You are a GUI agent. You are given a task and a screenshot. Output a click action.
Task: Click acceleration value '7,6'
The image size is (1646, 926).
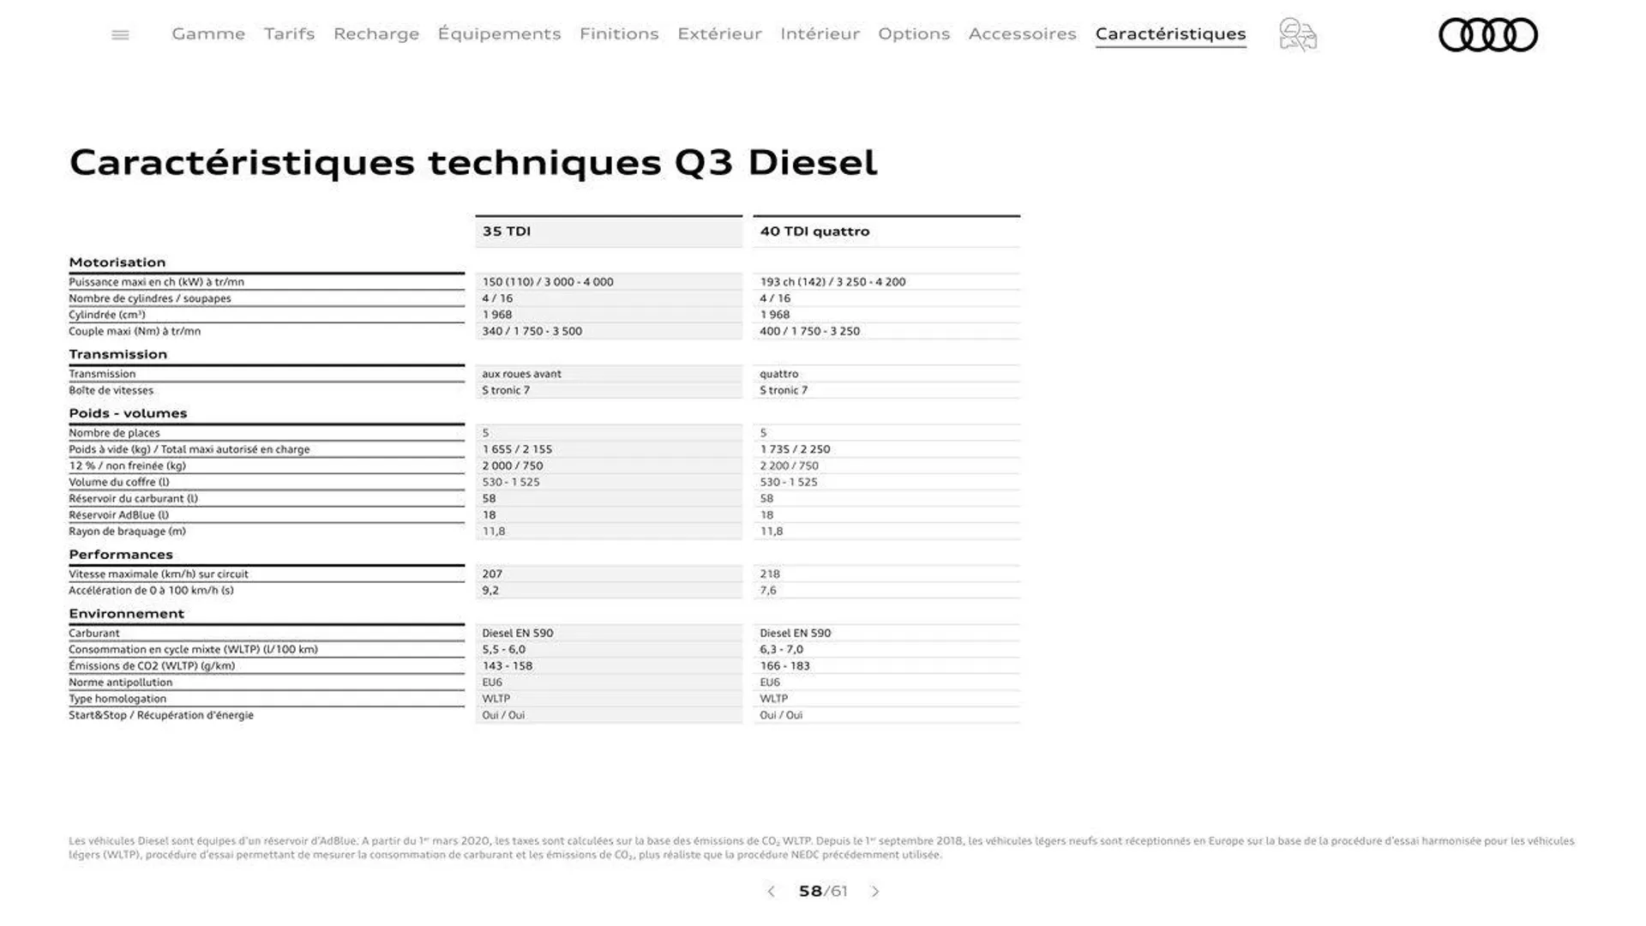768,591
